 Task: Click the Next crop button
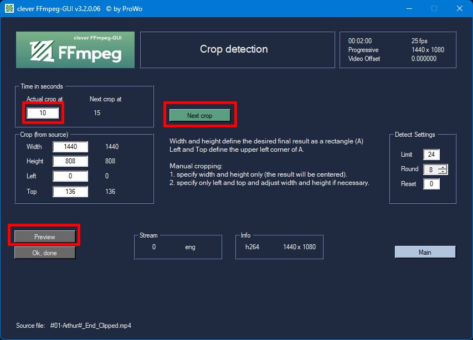[x=200, y=116]
